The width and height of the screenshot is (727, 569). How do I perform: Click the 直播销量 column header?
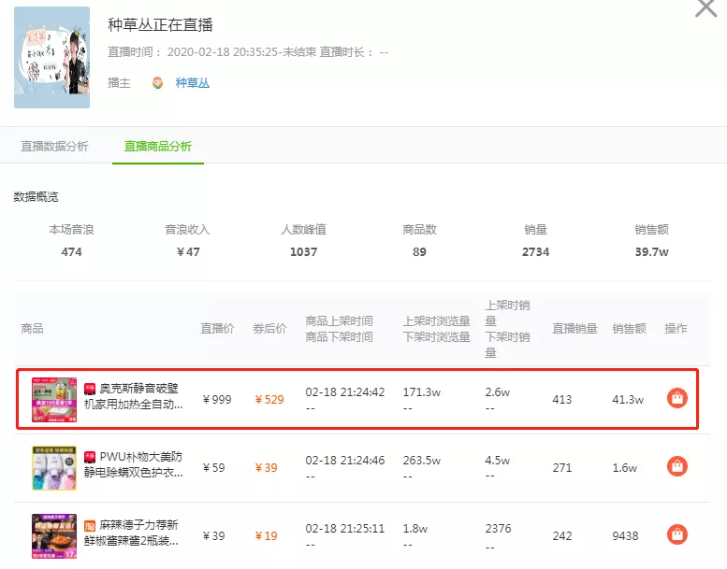pos(574,329)
